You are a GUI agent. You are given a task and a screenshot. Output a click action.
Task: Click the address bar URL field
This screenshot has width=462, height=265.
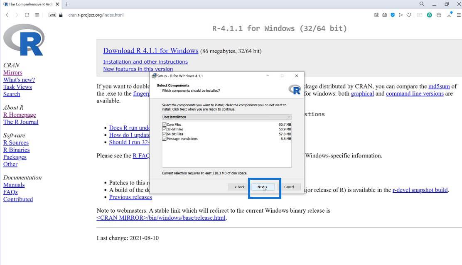[96, 15]
